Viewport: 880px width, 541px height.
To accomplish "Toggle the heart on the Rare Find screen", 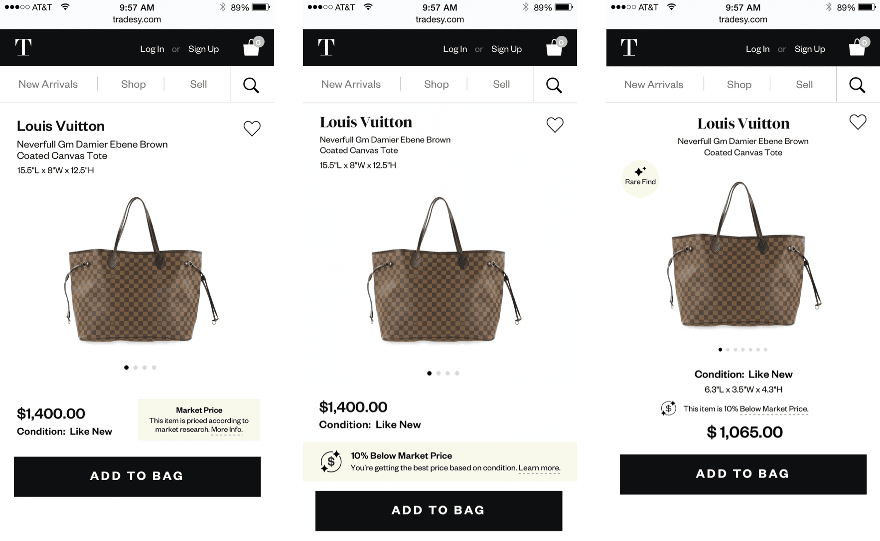I will [x=858, y=122].
